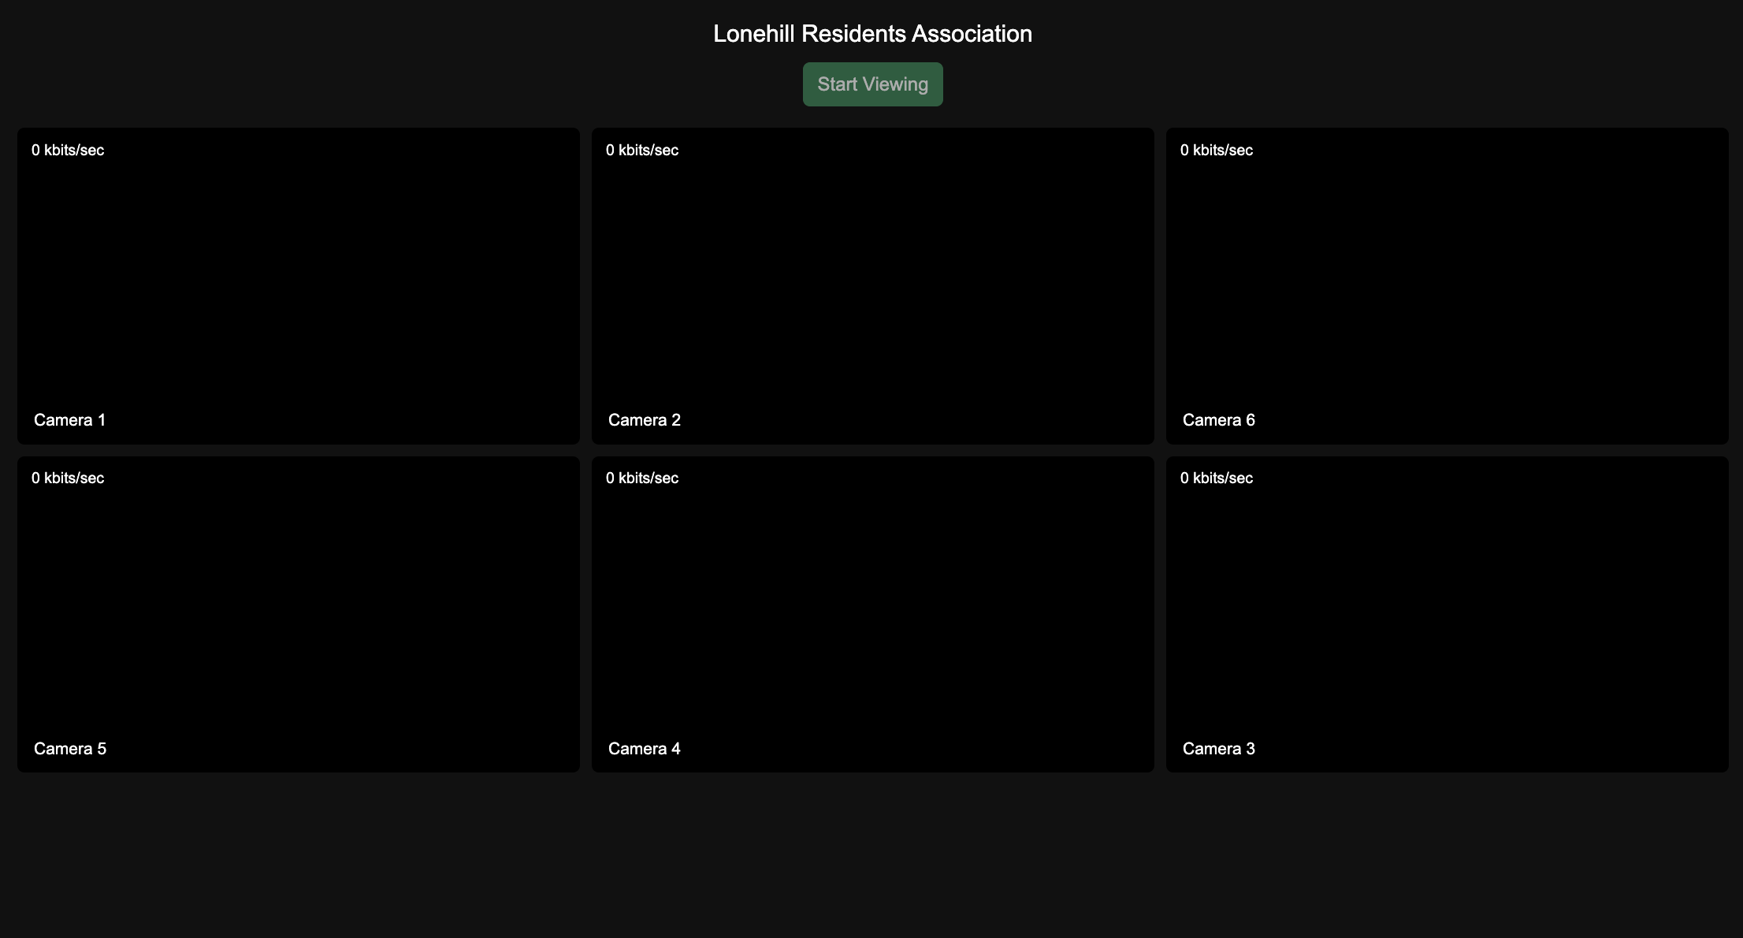Click Camera 6 bitrate indicator

click(1216, 150)
